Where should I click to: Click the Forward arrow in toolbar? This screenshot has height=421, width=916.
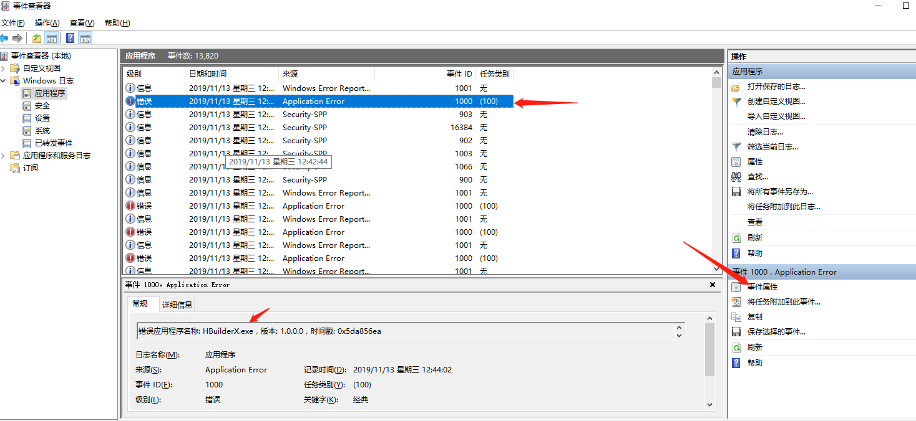[17, 38]
